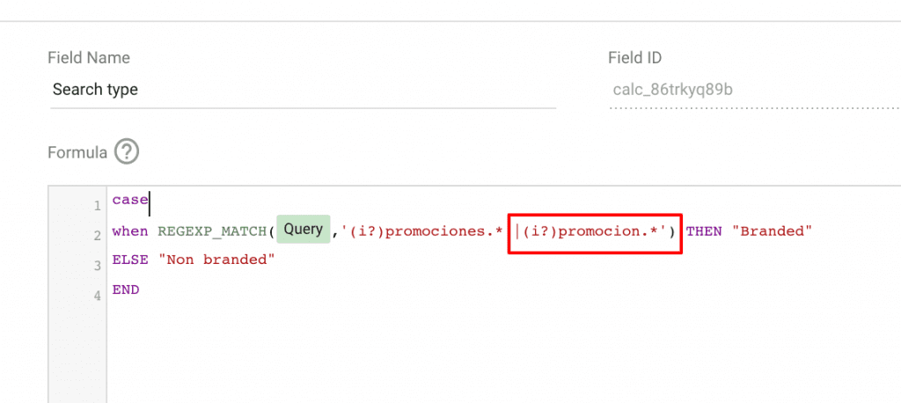Click the THEN keyword in the formula
This screenshot has height=403, width=901.
click(x=704, y=231)
